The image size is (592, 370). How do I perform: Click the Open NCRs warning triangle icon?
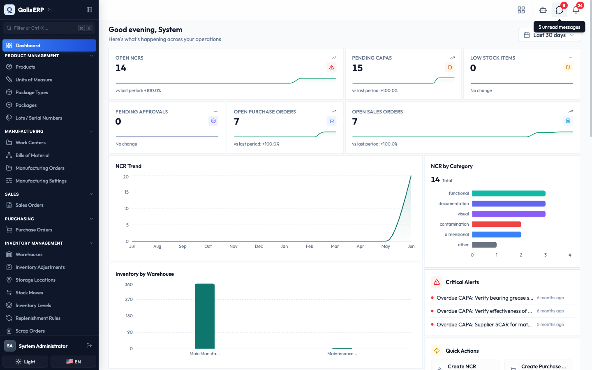(x=331, y=67)
